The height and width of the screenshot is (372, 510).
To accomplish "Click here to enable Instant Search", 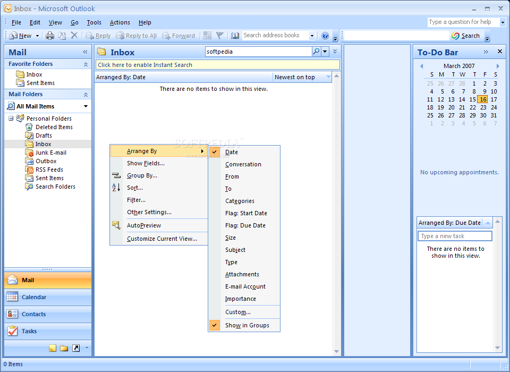I will 218,65.
